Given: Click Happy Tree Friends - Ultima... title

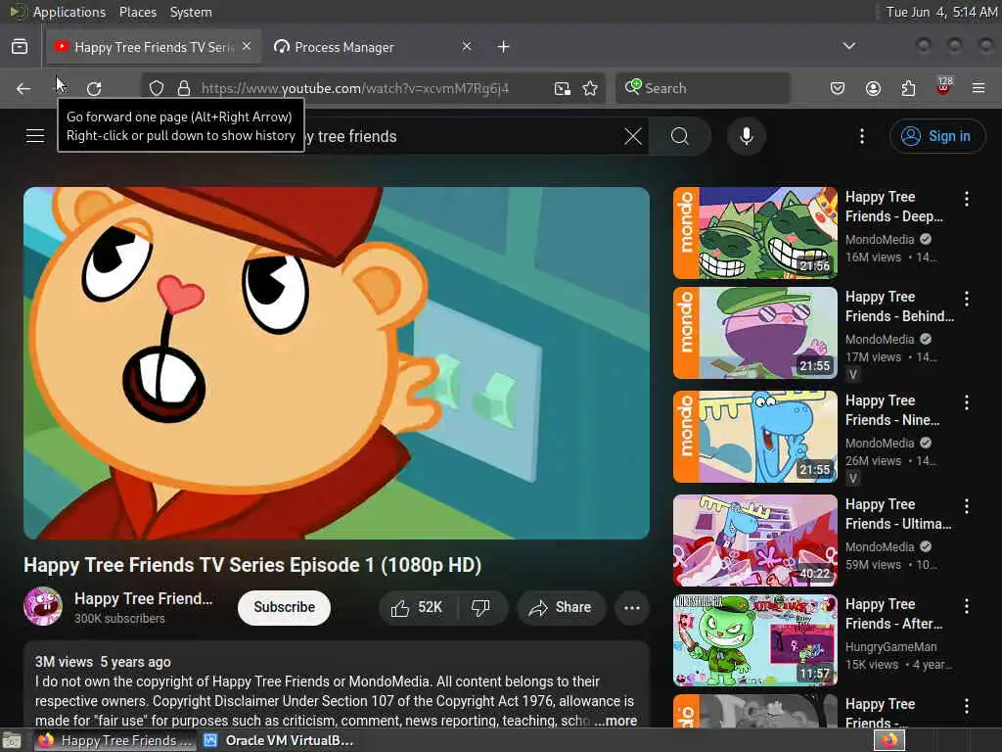Looking at the screenshot, I should (x=898, y=514).
